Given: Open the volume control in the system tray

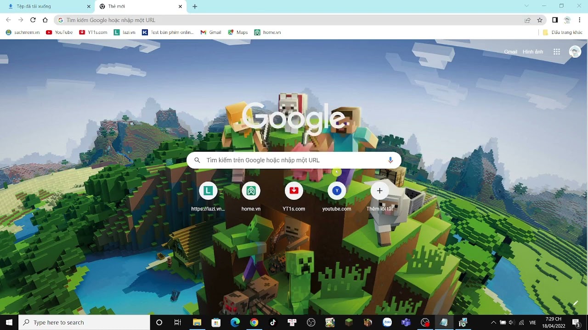Looking at the screenshot, I should tap(511, 322).
